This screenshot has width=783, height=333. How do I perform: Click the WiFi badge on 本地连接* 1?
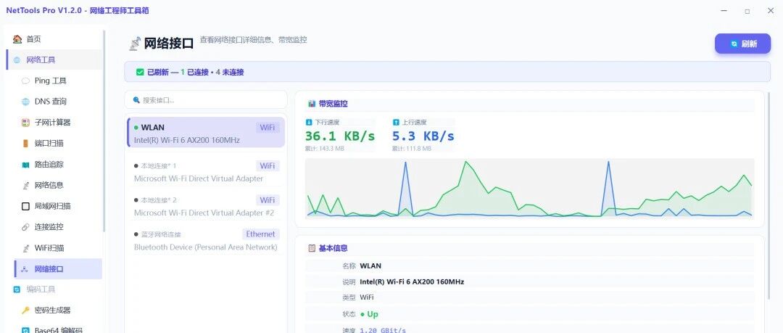267,166
